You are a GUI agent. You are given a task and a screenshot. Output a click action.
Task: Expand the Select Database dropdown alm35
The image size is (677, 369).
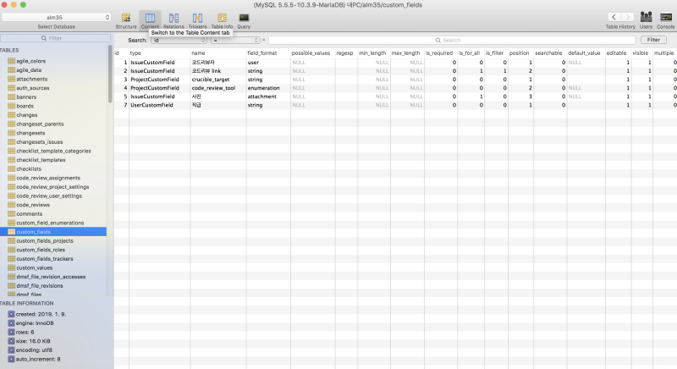pos(56,17)
